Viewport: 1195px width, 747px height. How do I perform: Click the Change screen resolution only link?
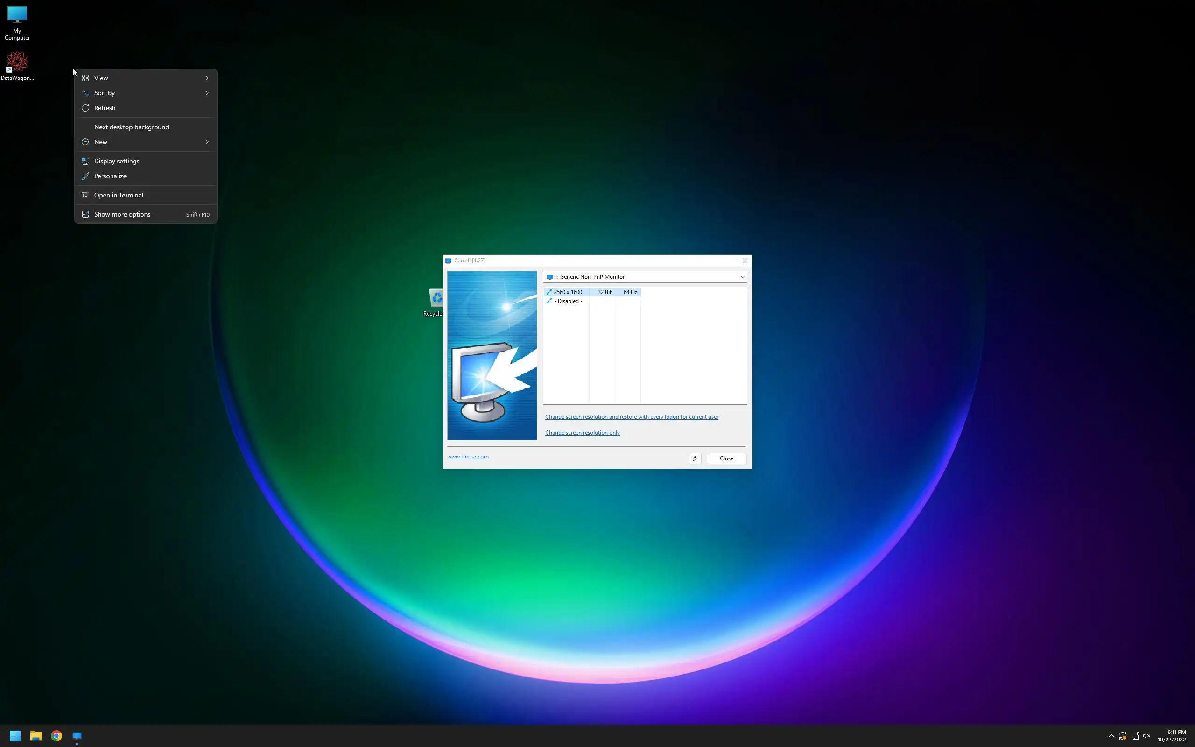582,433
